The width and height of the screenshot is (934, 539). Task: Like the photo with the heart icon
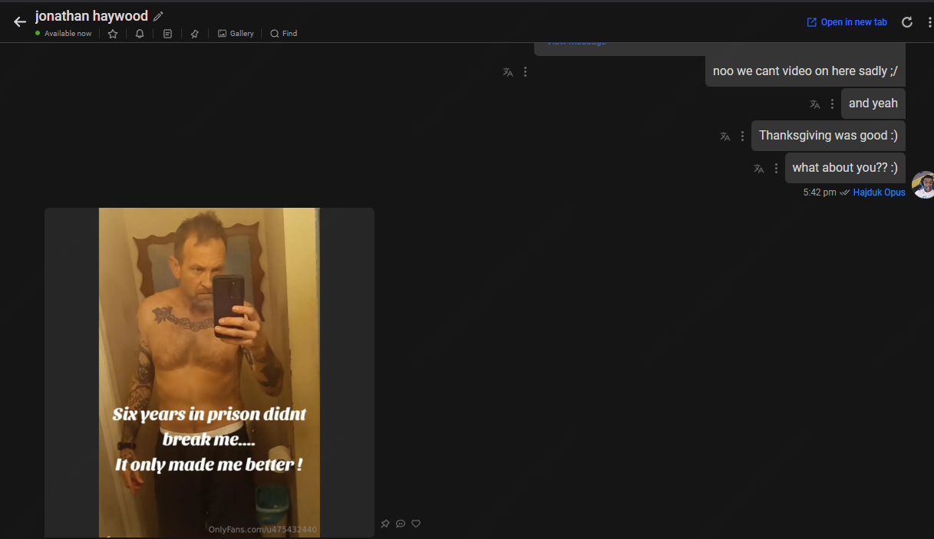[x=416, y=523]
